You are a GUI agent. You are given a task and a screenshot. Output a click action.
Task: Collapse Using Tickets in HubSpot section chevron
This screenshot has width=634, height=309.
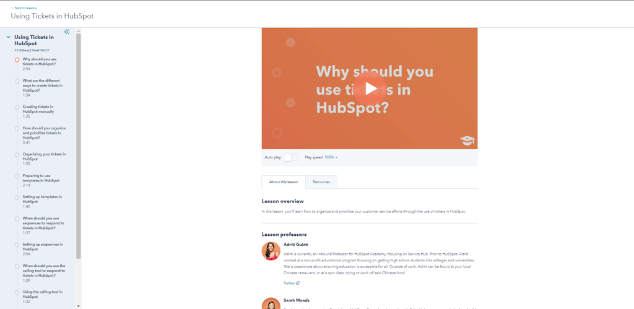(9, 37)
